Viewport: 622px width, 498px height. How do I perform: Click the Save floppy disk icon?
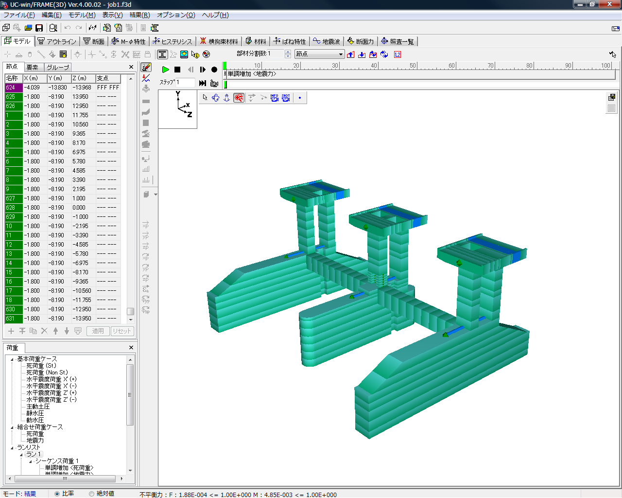tap(39, 28)
